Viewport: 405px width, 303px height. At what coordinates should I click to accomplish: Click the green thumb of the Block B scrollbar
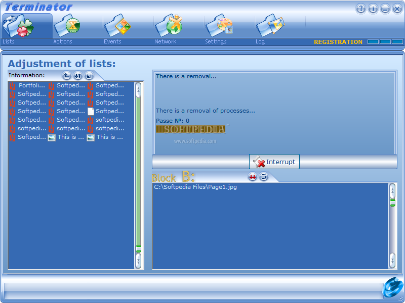click(x=392, y=203)
